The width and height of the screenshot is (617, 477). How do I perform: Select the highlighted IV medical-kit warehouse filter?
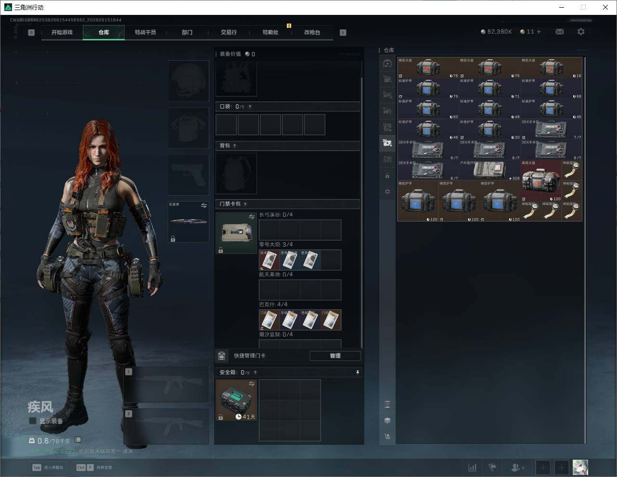tap(387, 142)
